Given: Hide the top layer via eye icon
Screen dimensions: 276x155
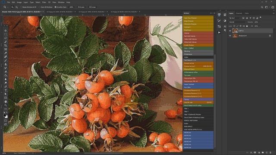Looking at the screenshot, I should pyautogui.click(x=230, y=31).
